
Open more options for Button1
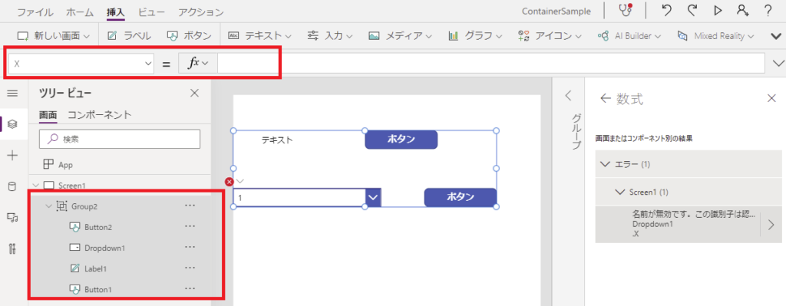click(x=190, y=289)
